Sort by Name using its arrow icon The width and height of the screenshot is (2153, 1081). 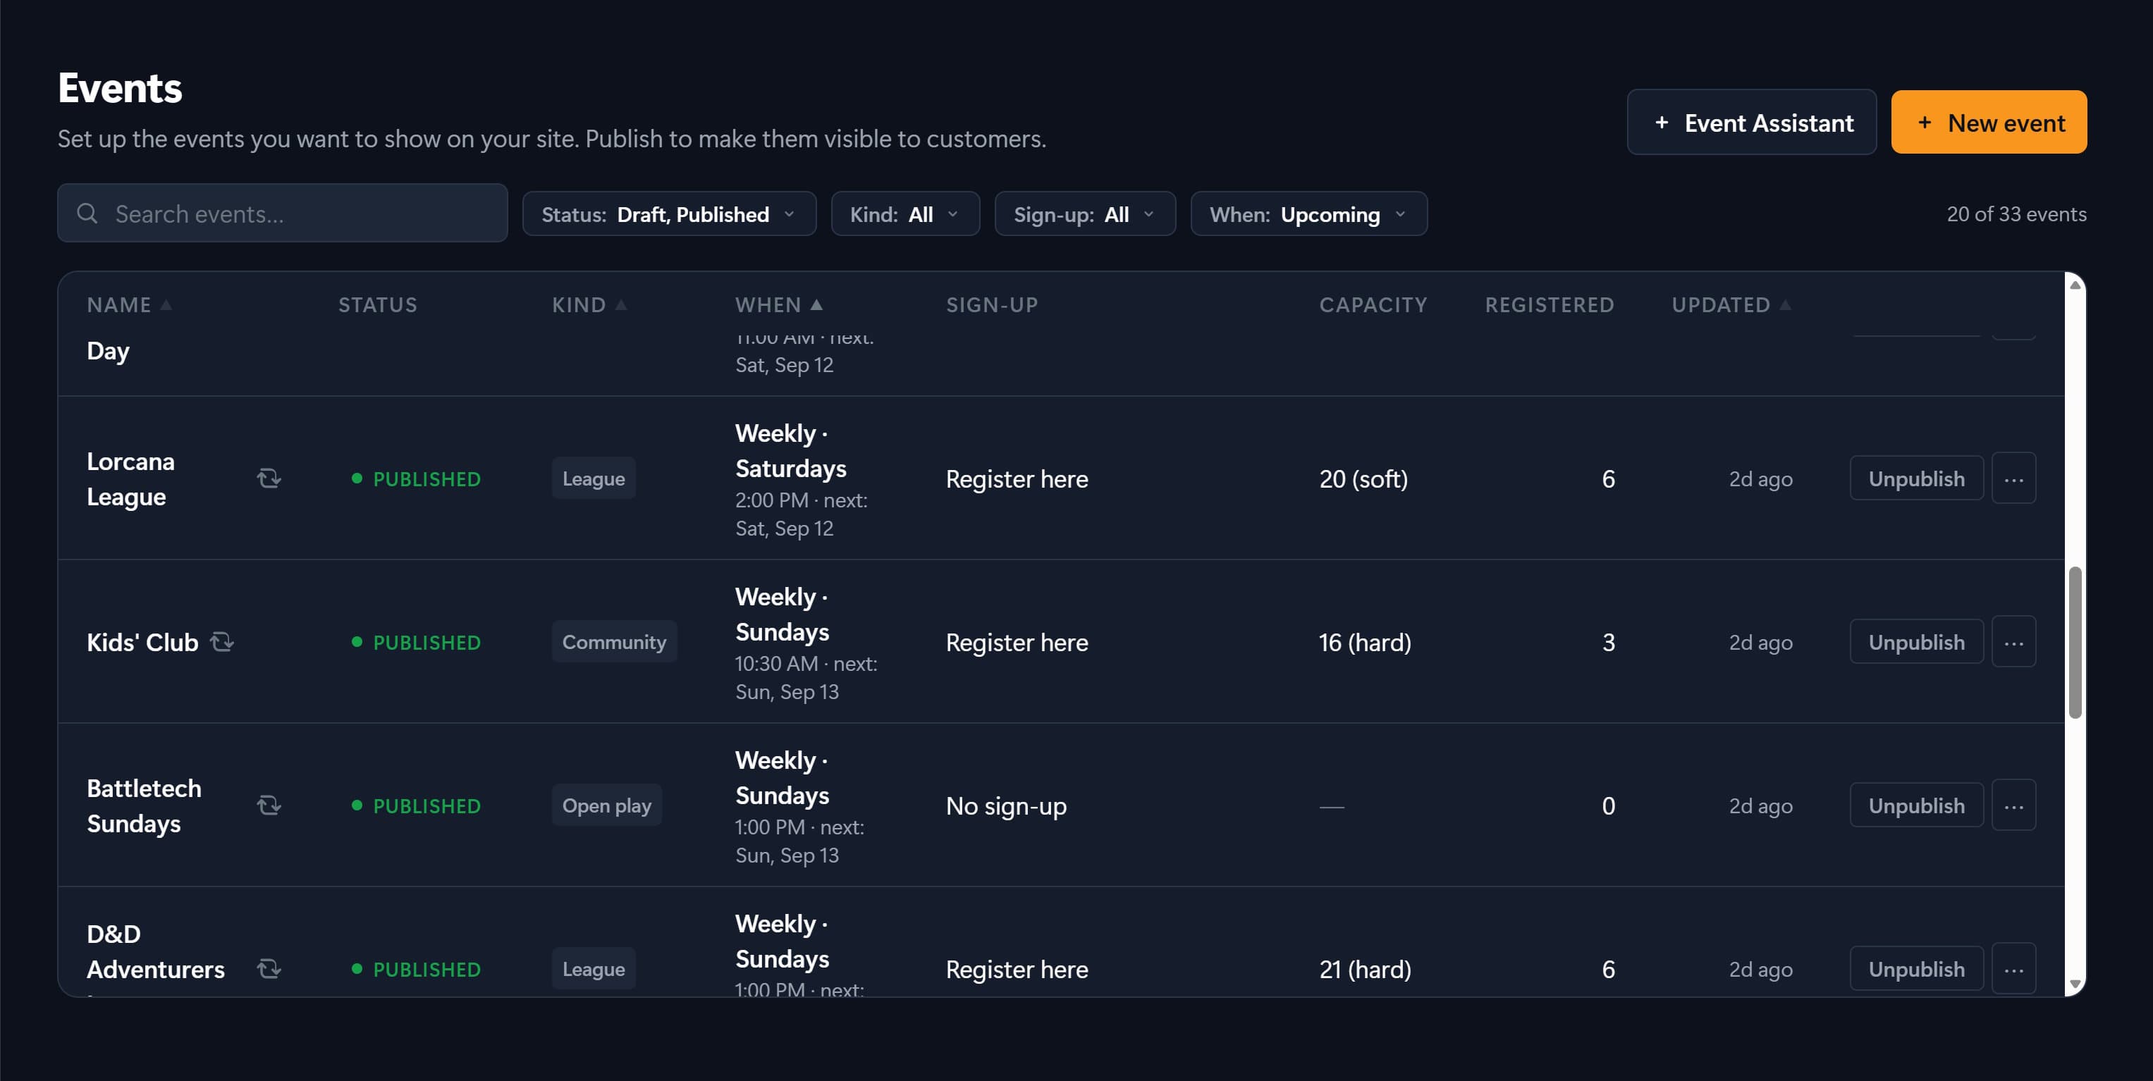[x=166, y=305]
